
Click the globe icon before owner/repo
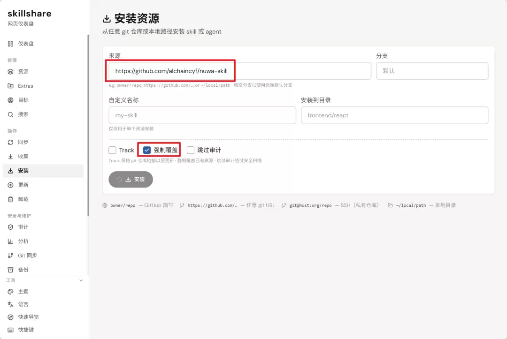[105, 205]
